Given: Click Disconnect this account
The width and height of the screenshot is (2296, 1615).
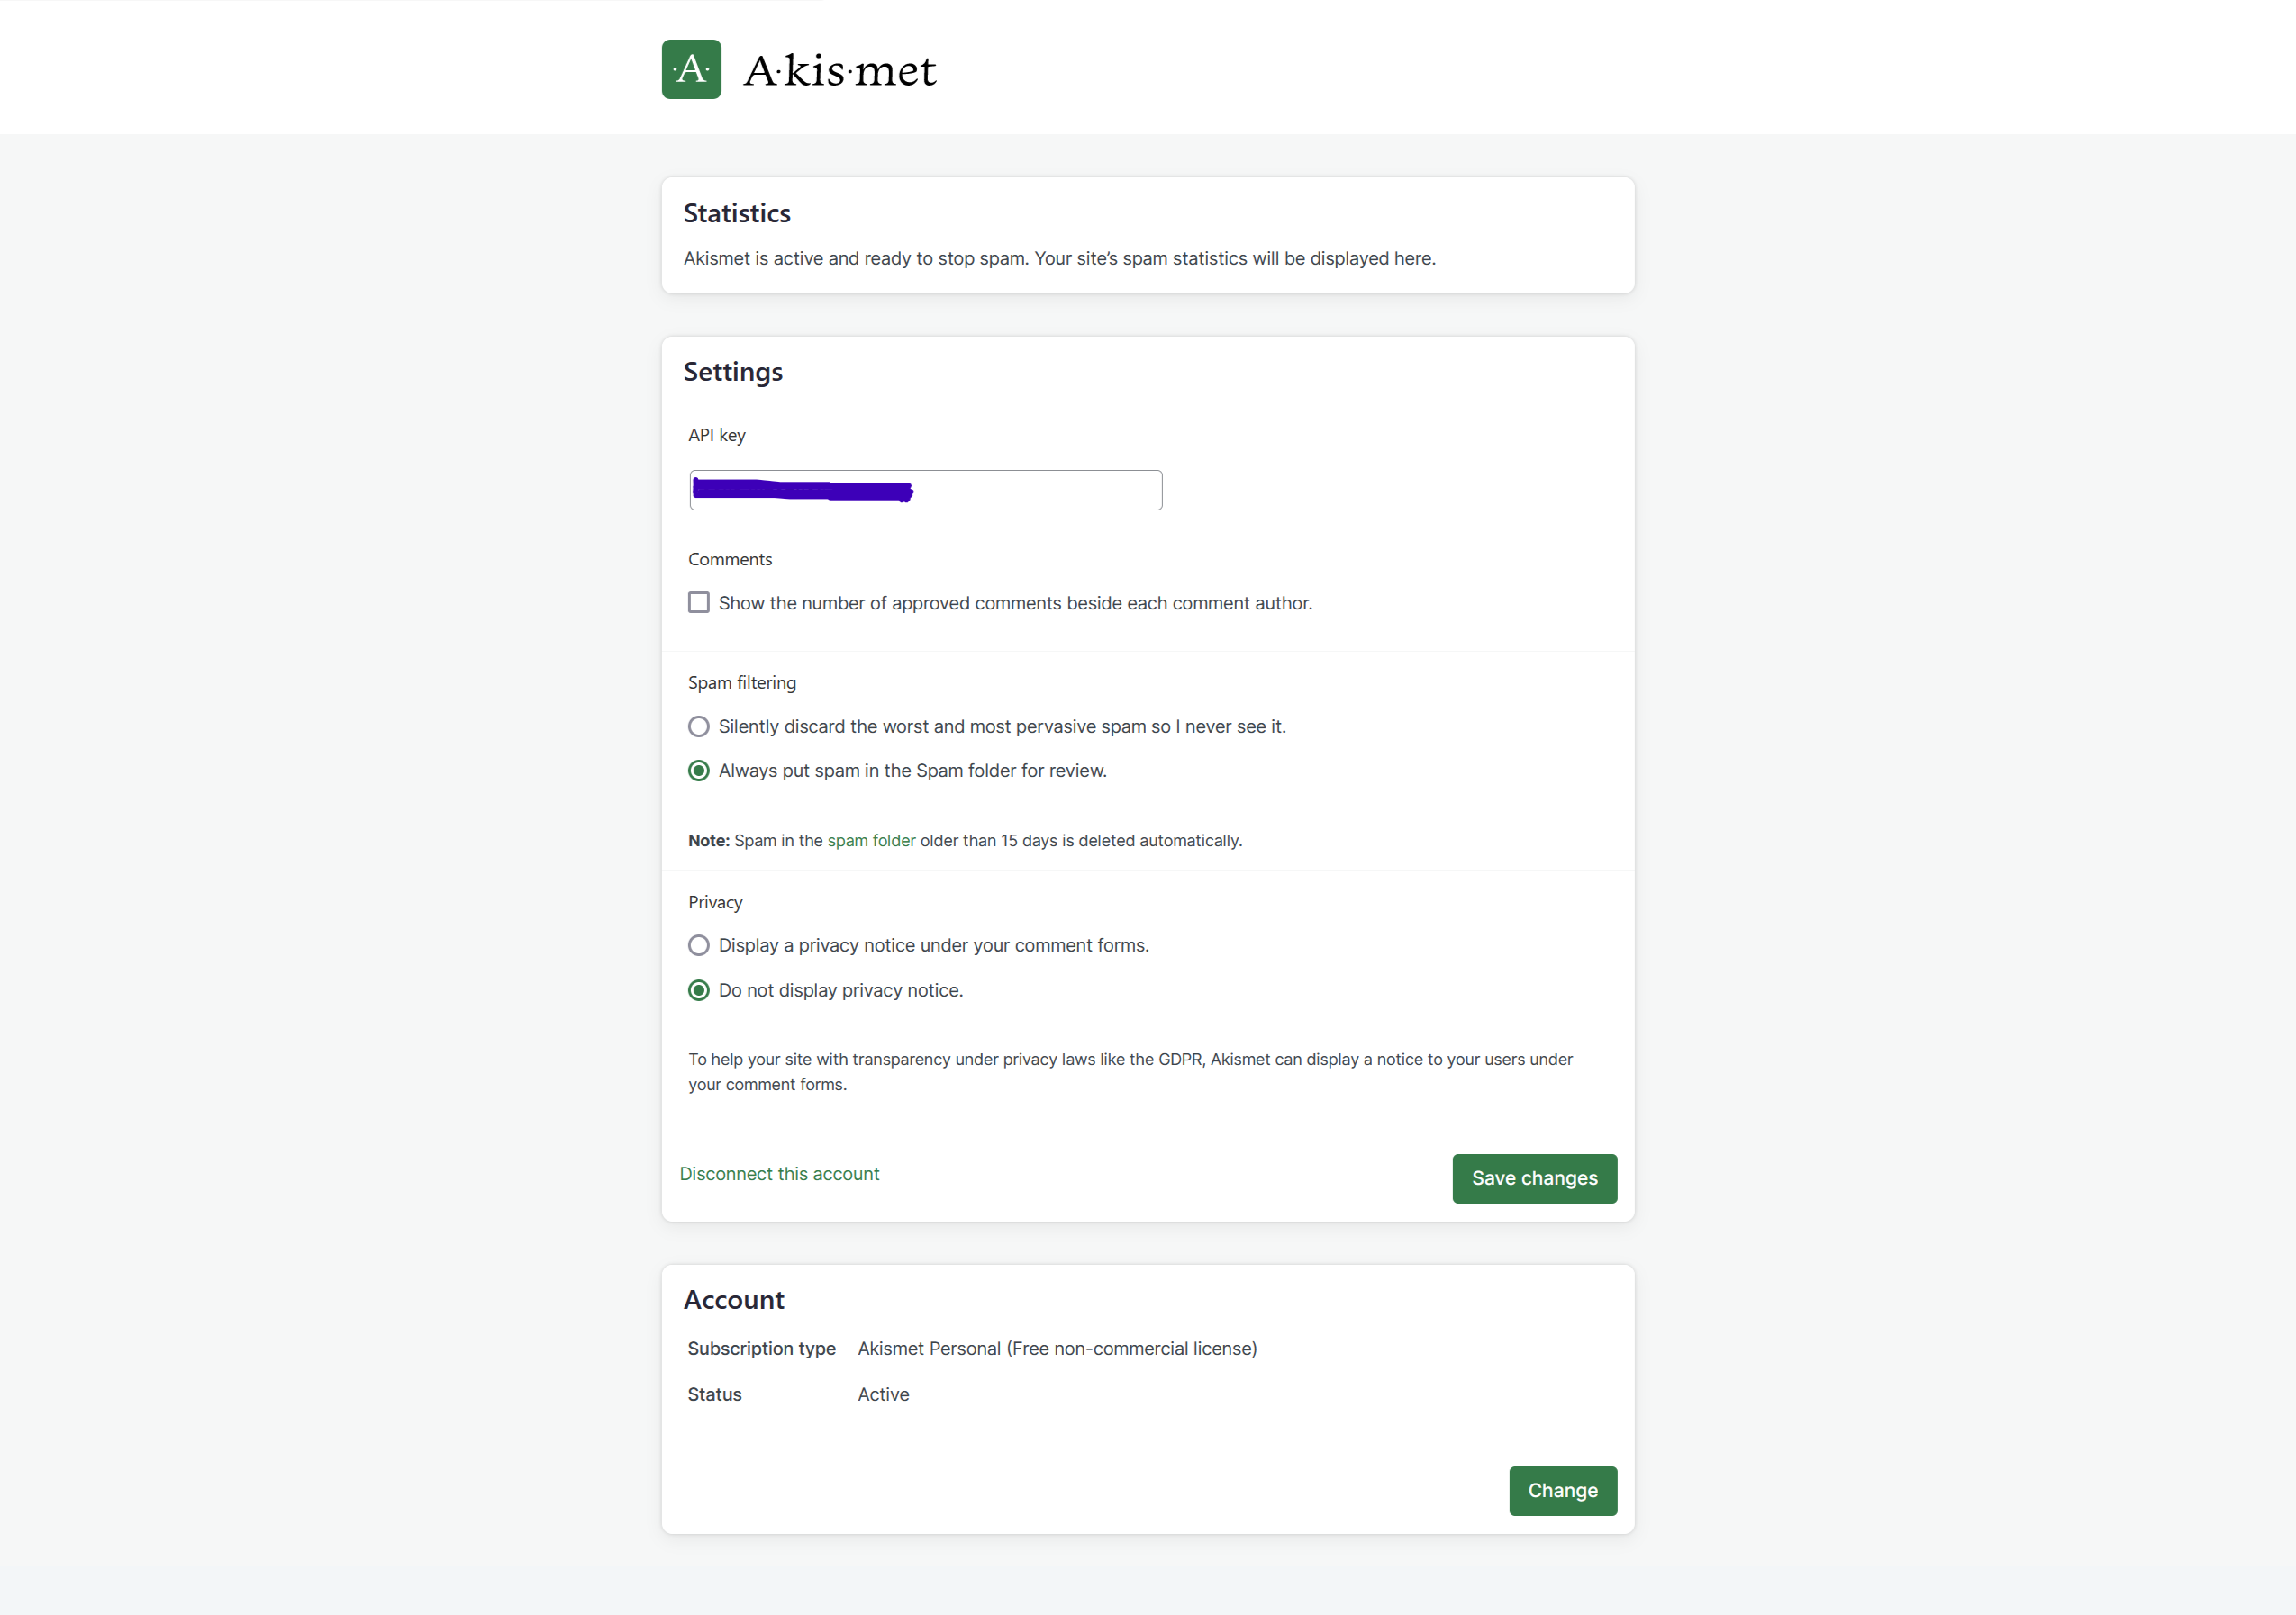Looking at the screenshot, I should tap(779, 1173).
